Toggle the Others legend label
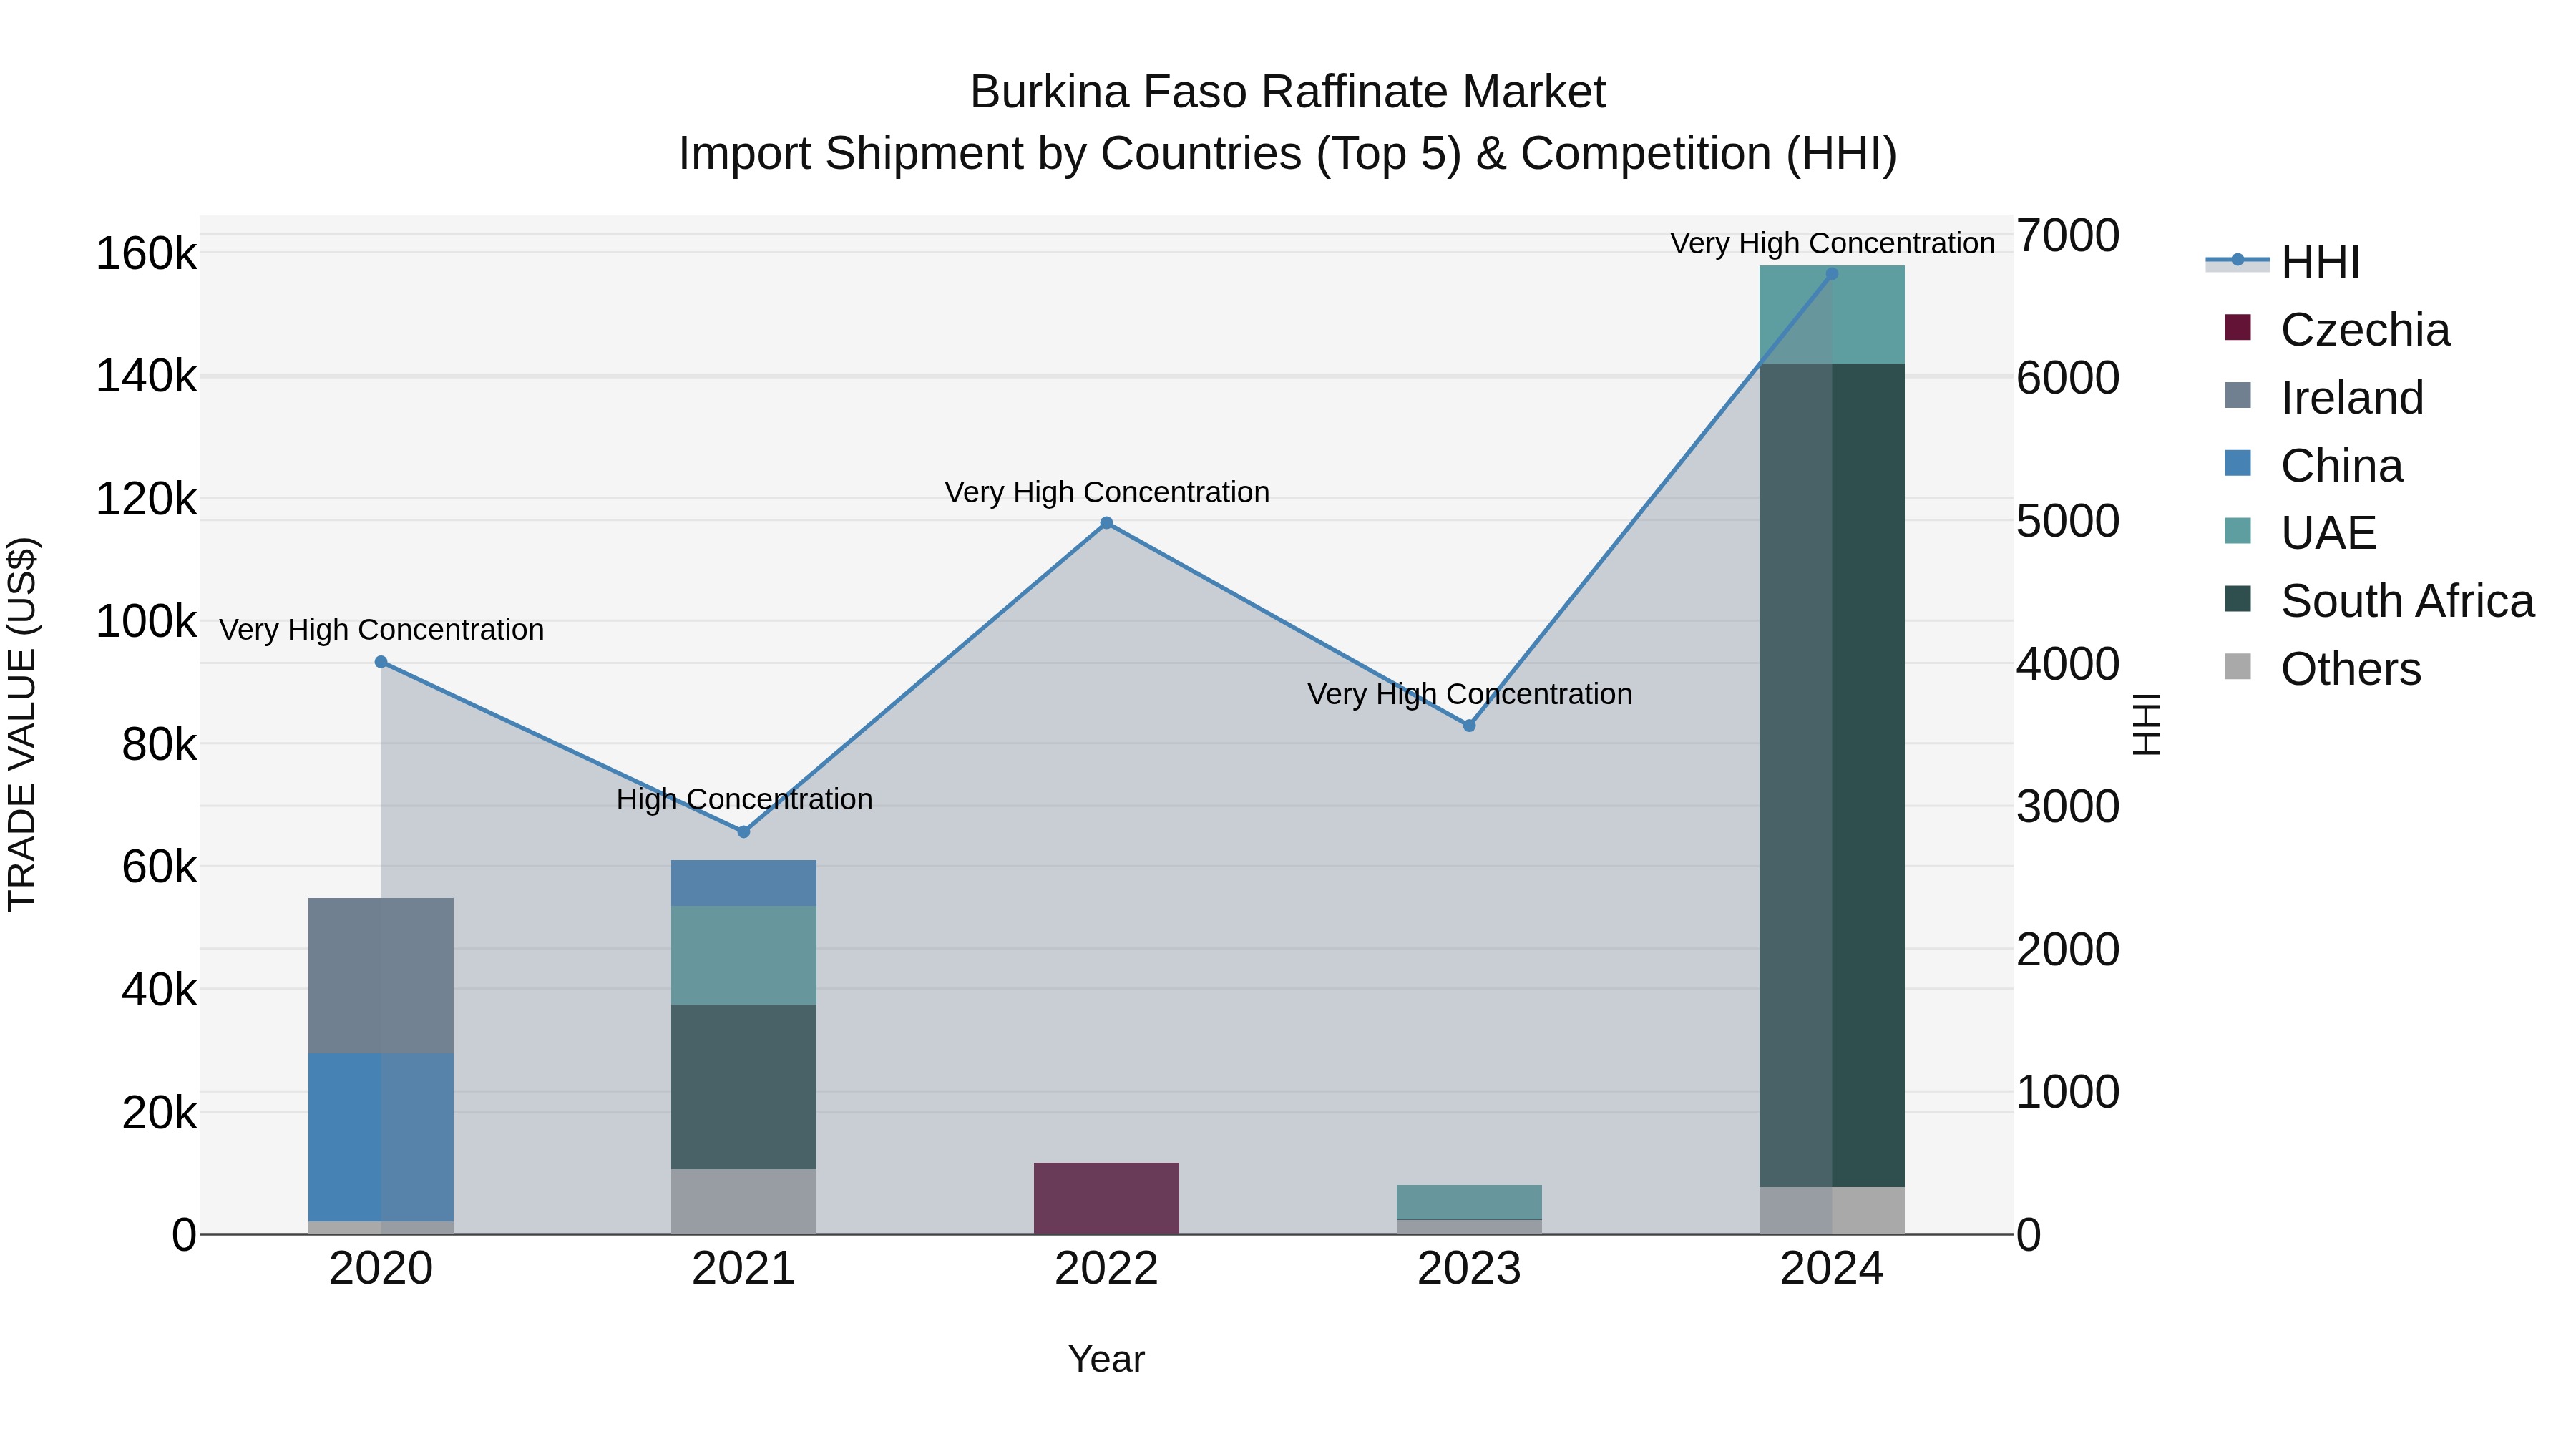 click(2351, 669)
